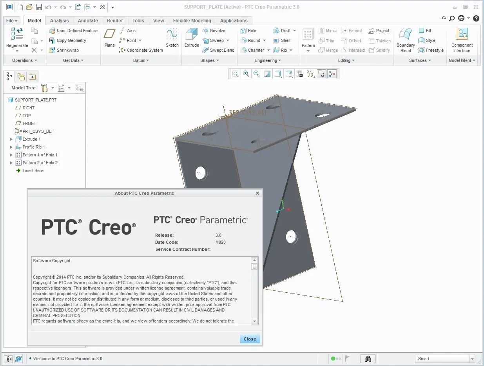Choose the Revolve tool

click(214, 31)
